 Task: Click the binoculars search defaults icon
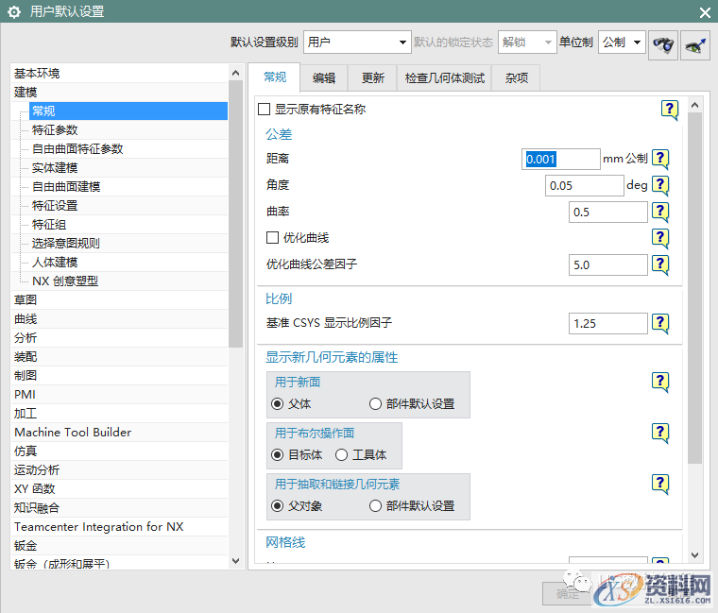pos(662,44)
